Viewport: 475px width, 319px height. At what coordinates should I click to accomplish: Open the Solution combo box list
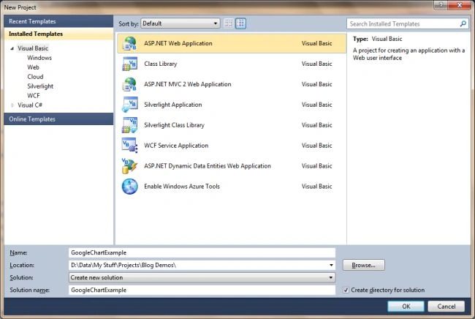(202, 277)
